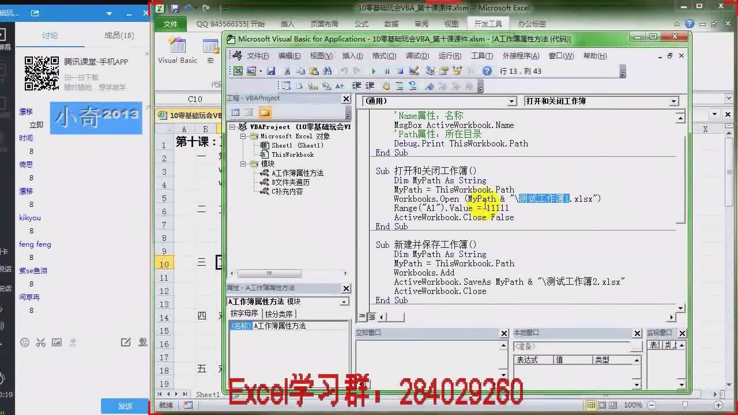Stop execution with the Reset square button
The width and height of the screenshot is (738, 415).
tap(400, 71)
